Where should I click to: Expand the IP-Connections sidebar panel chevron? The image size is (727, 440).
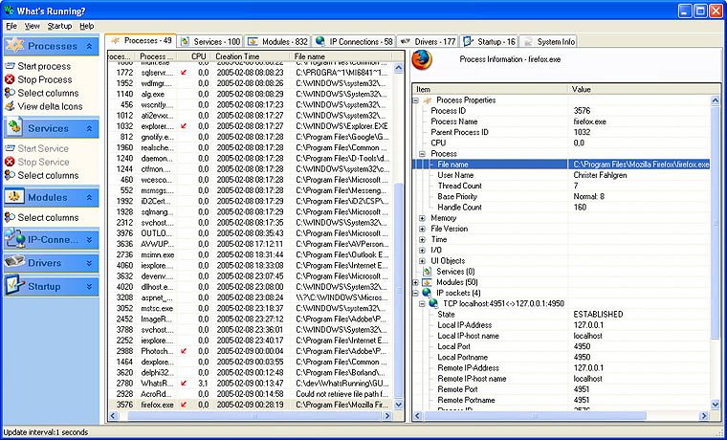(x=89, y=240)
